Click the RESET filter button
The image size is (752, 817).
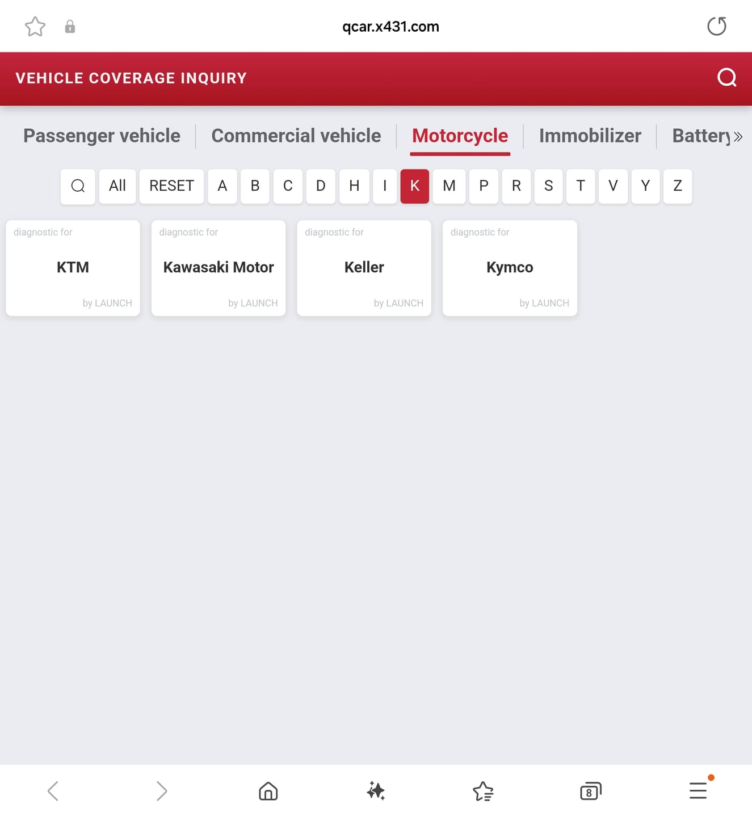[171, 186]
